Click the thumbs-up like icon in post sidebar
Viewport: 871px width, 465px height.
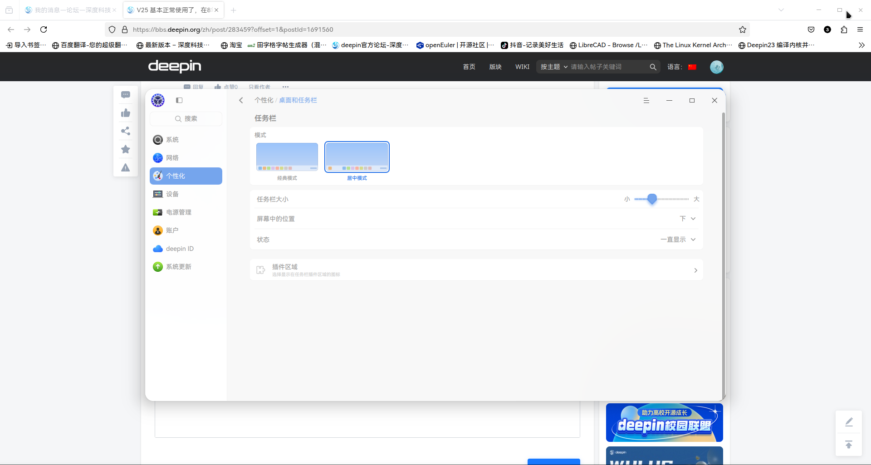(126, 113)
